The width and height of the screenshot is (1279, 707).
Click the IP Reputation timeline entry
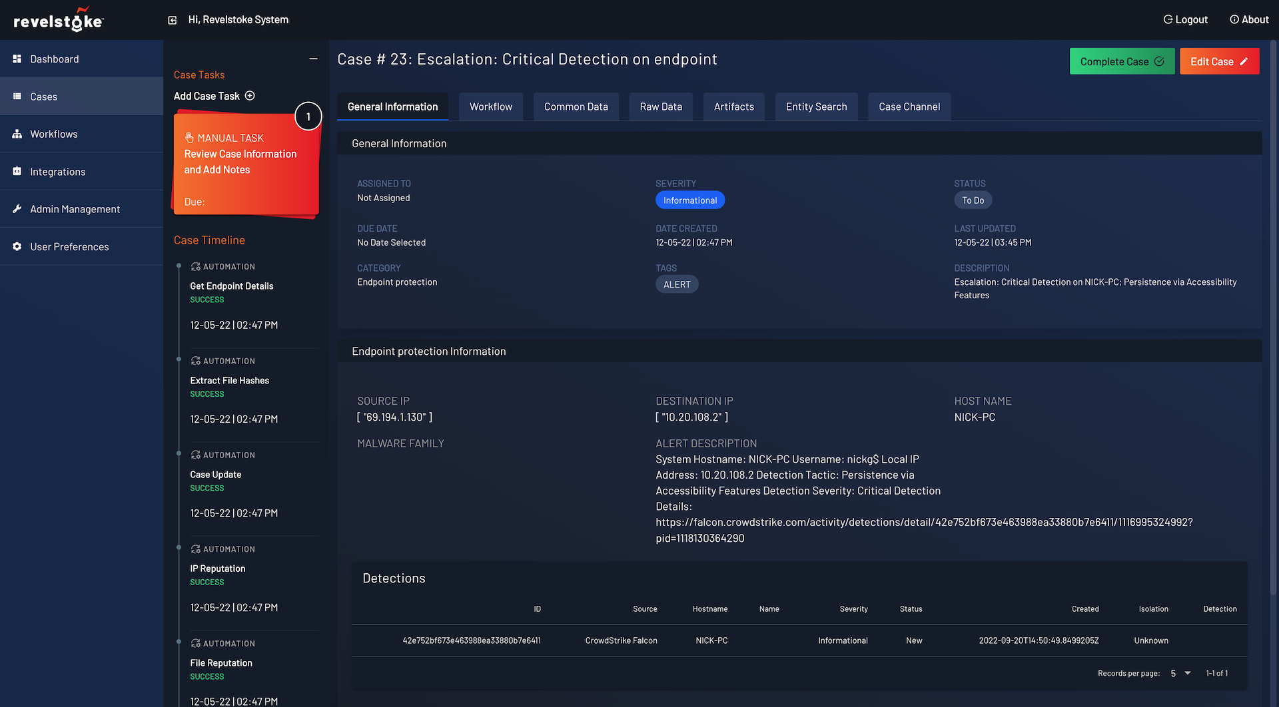[x=218, y=569]
